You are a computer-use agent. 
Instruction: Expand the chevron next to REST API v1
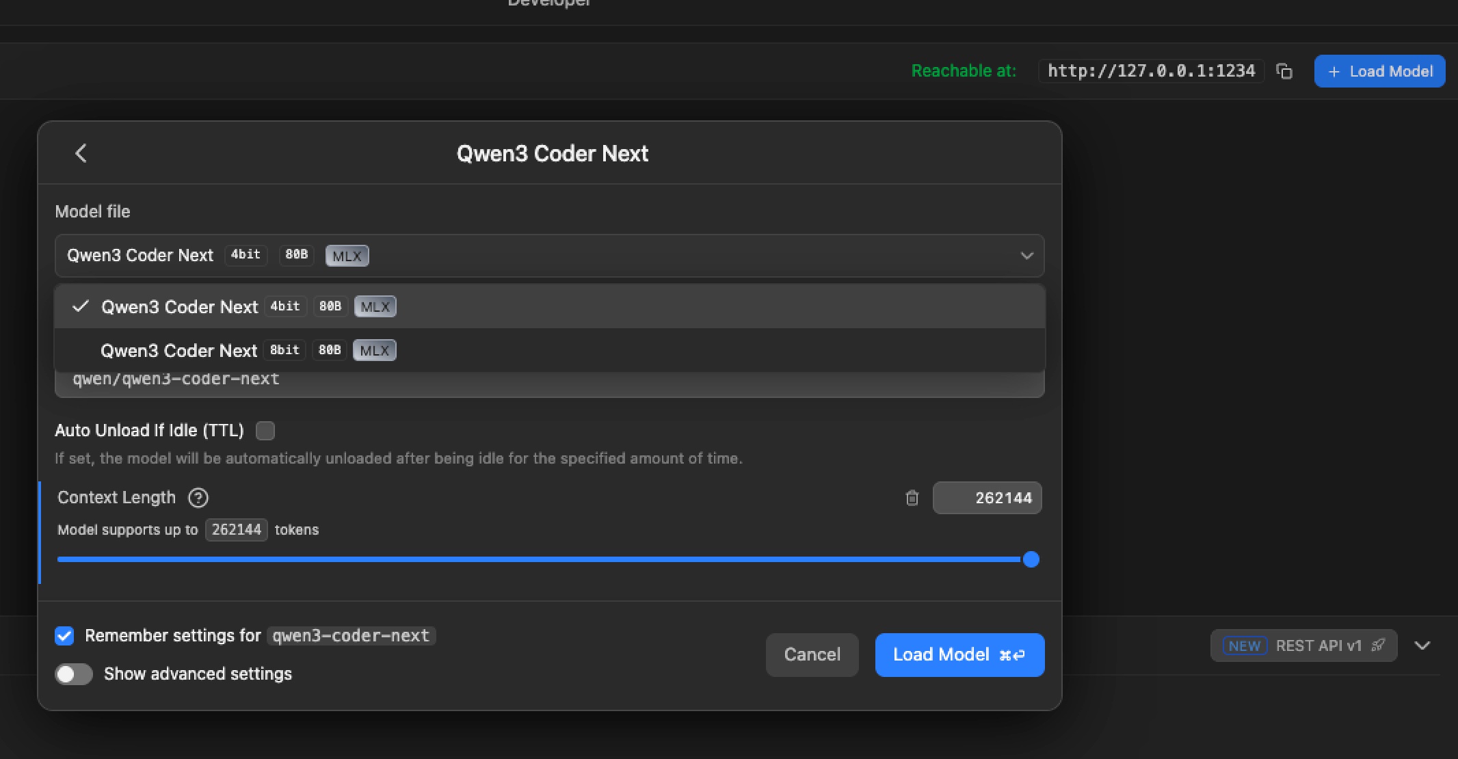1422,645
